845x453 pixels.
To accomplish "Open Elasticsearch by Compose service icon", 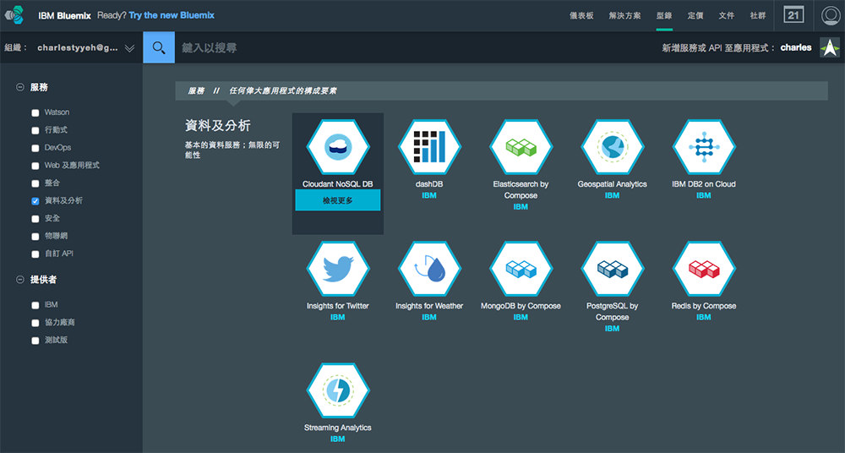I will click(x=521, y=147).
